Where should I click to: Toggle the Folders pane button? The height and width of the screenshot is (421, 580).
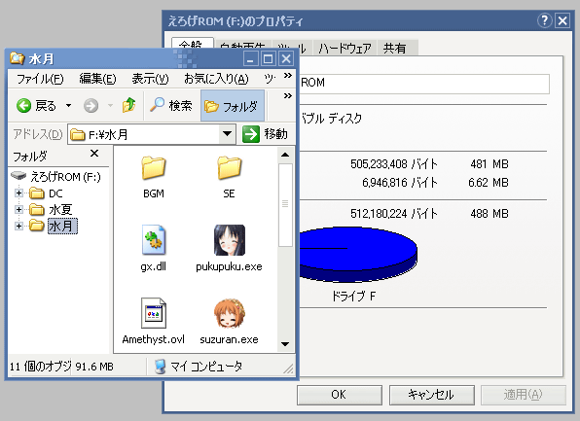(x=233, y=106)
